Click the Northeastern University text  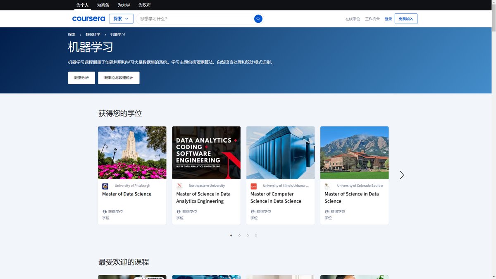pyautogui.click(x=207, y=186)
